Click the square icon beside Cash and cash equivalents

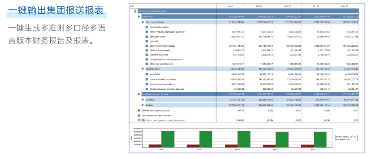pyautogui.click(x=147, y=84)
